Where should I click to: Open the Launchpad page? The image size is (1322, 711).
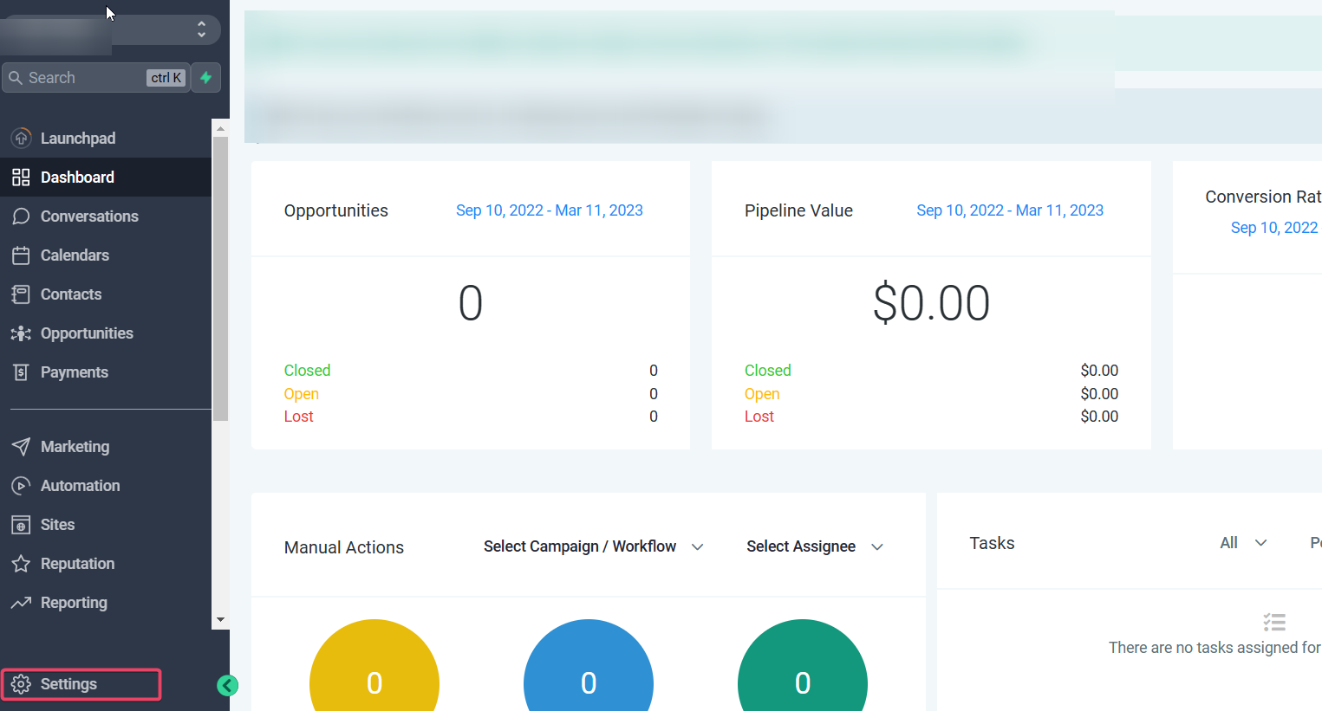click(x=106, y=138)
